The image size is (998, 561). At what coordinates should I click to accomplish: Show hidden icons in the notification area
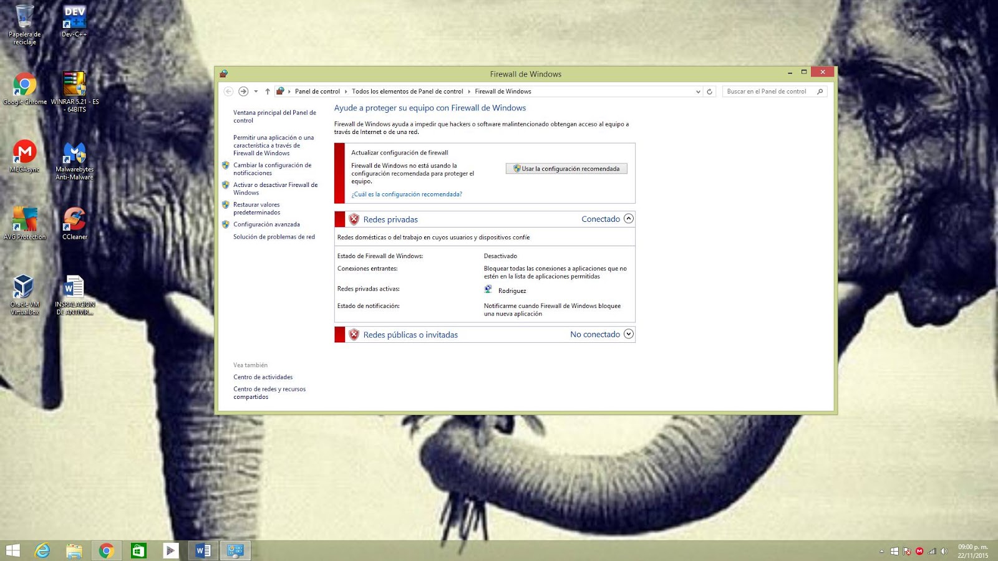click(x=881, y=551)
